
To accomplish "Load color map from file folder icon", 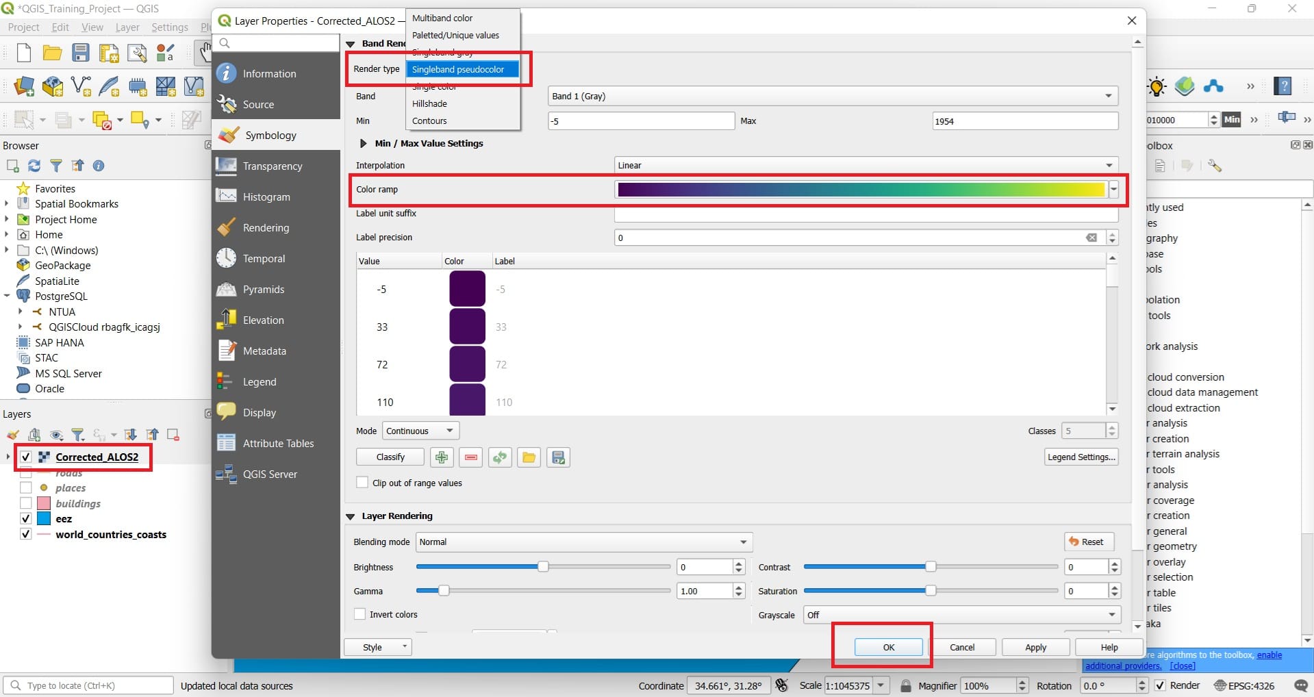I will click(x=529, y=457).
